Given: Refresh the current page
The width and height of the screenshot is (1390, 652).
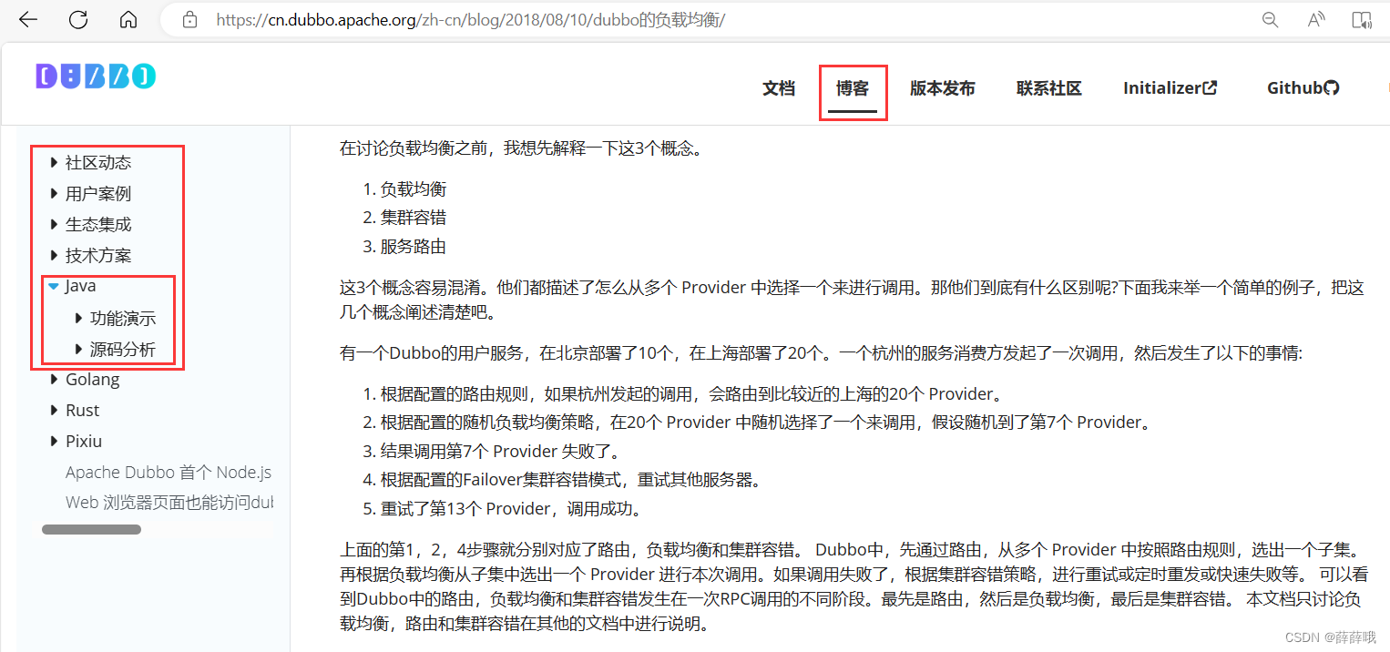Looking at the screenshot, I should pyautogui.click(x=78, y=19).
